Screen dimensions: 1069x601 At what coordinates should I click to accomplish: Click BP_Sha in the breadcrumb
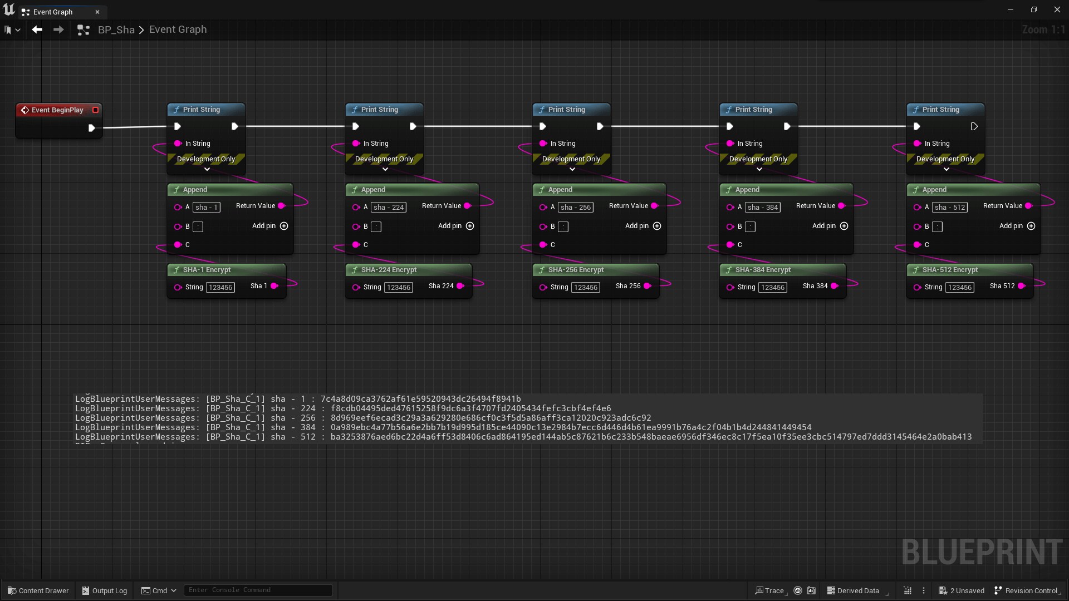[x=116, y=29]
